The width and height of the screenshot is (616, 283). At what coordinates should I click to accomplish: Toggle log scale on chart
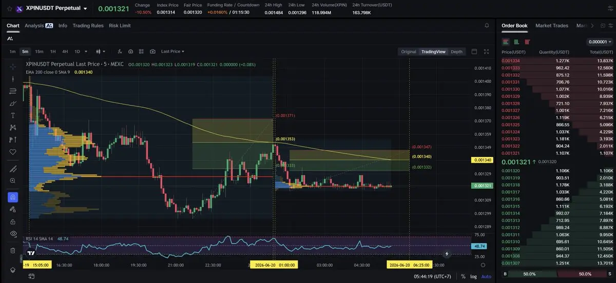point(474,276)
